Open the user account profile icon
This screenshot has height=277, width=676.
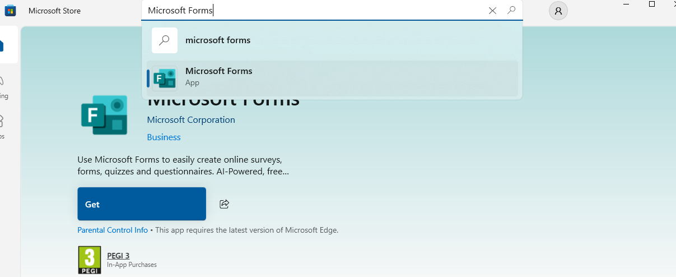pyautogui.click(x=558, y=11)
